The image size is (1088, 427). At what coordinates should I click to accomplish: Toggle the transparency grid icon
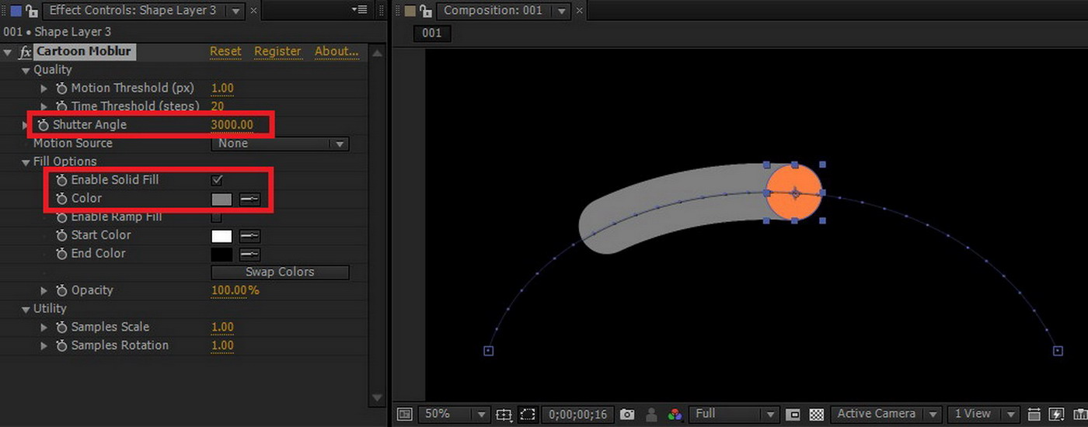[x=817, y=415]
